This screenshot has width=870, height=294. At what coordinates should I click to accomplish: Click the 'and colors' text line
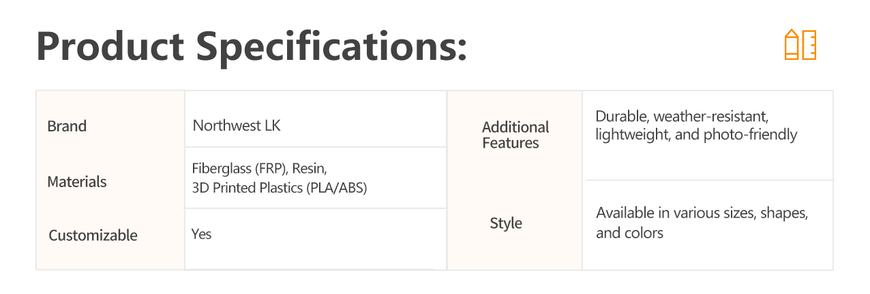pyautogui.click(x=629, y=233)
